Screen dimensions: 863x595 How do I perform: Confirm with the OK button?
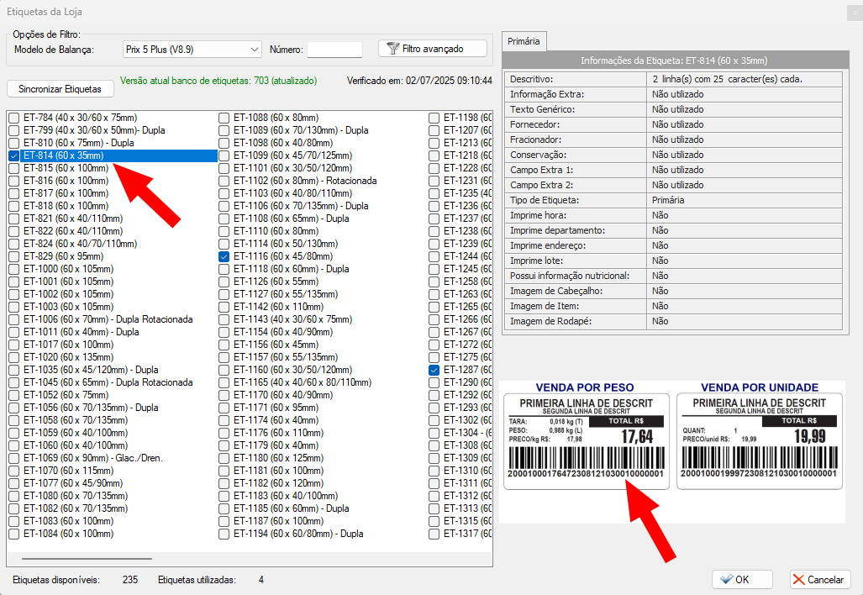[742, 580]
